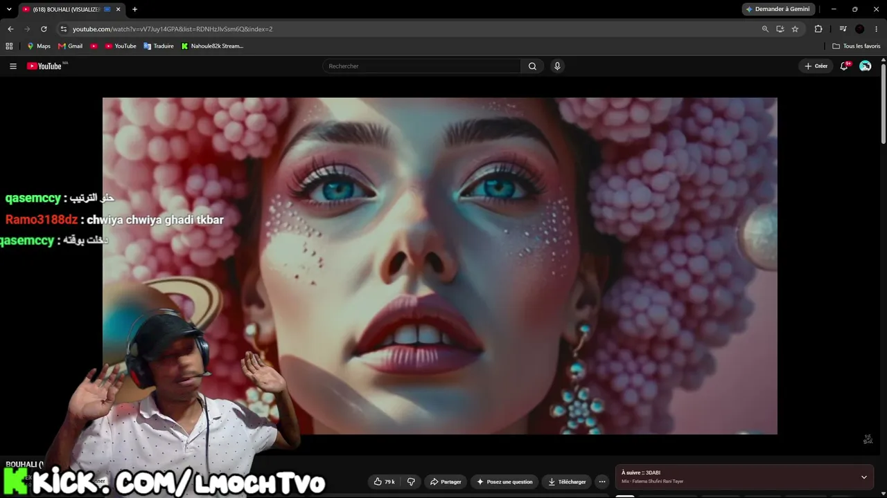The width and height of the screenshot is (887, 498).
Task: Open the YouTube guide hamburger menu
Action: tap(13, 66)
